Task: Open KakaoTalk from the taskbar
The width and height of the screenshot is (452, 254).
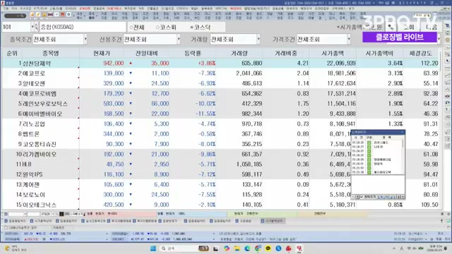Action: click(x=268, y=248)
